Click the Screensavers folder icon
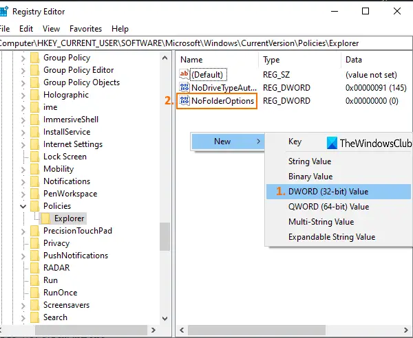The image size is (413, 338). [35, 304]
